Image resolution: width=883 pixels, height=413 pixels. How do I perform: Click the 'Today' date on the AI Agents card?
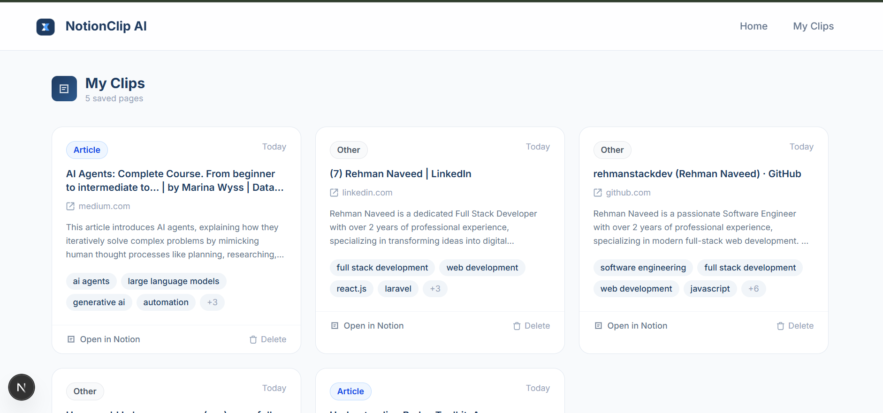[274, 147]
